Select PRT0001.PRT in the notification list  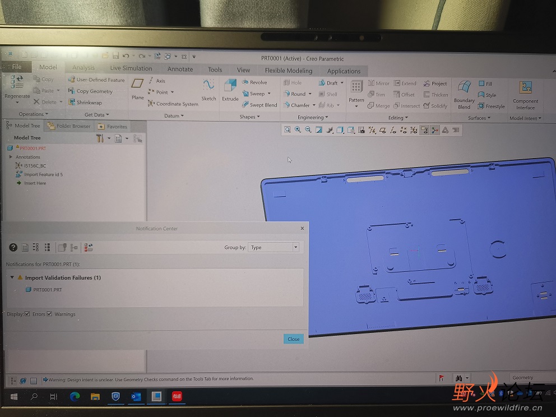[x=44, y=289]
